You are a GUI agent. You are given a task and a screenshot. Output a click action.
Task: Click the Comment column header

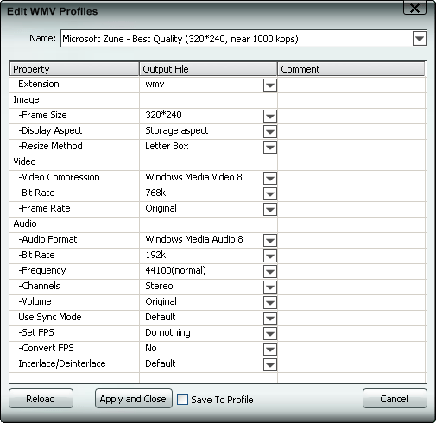click(x=351, y=69)
